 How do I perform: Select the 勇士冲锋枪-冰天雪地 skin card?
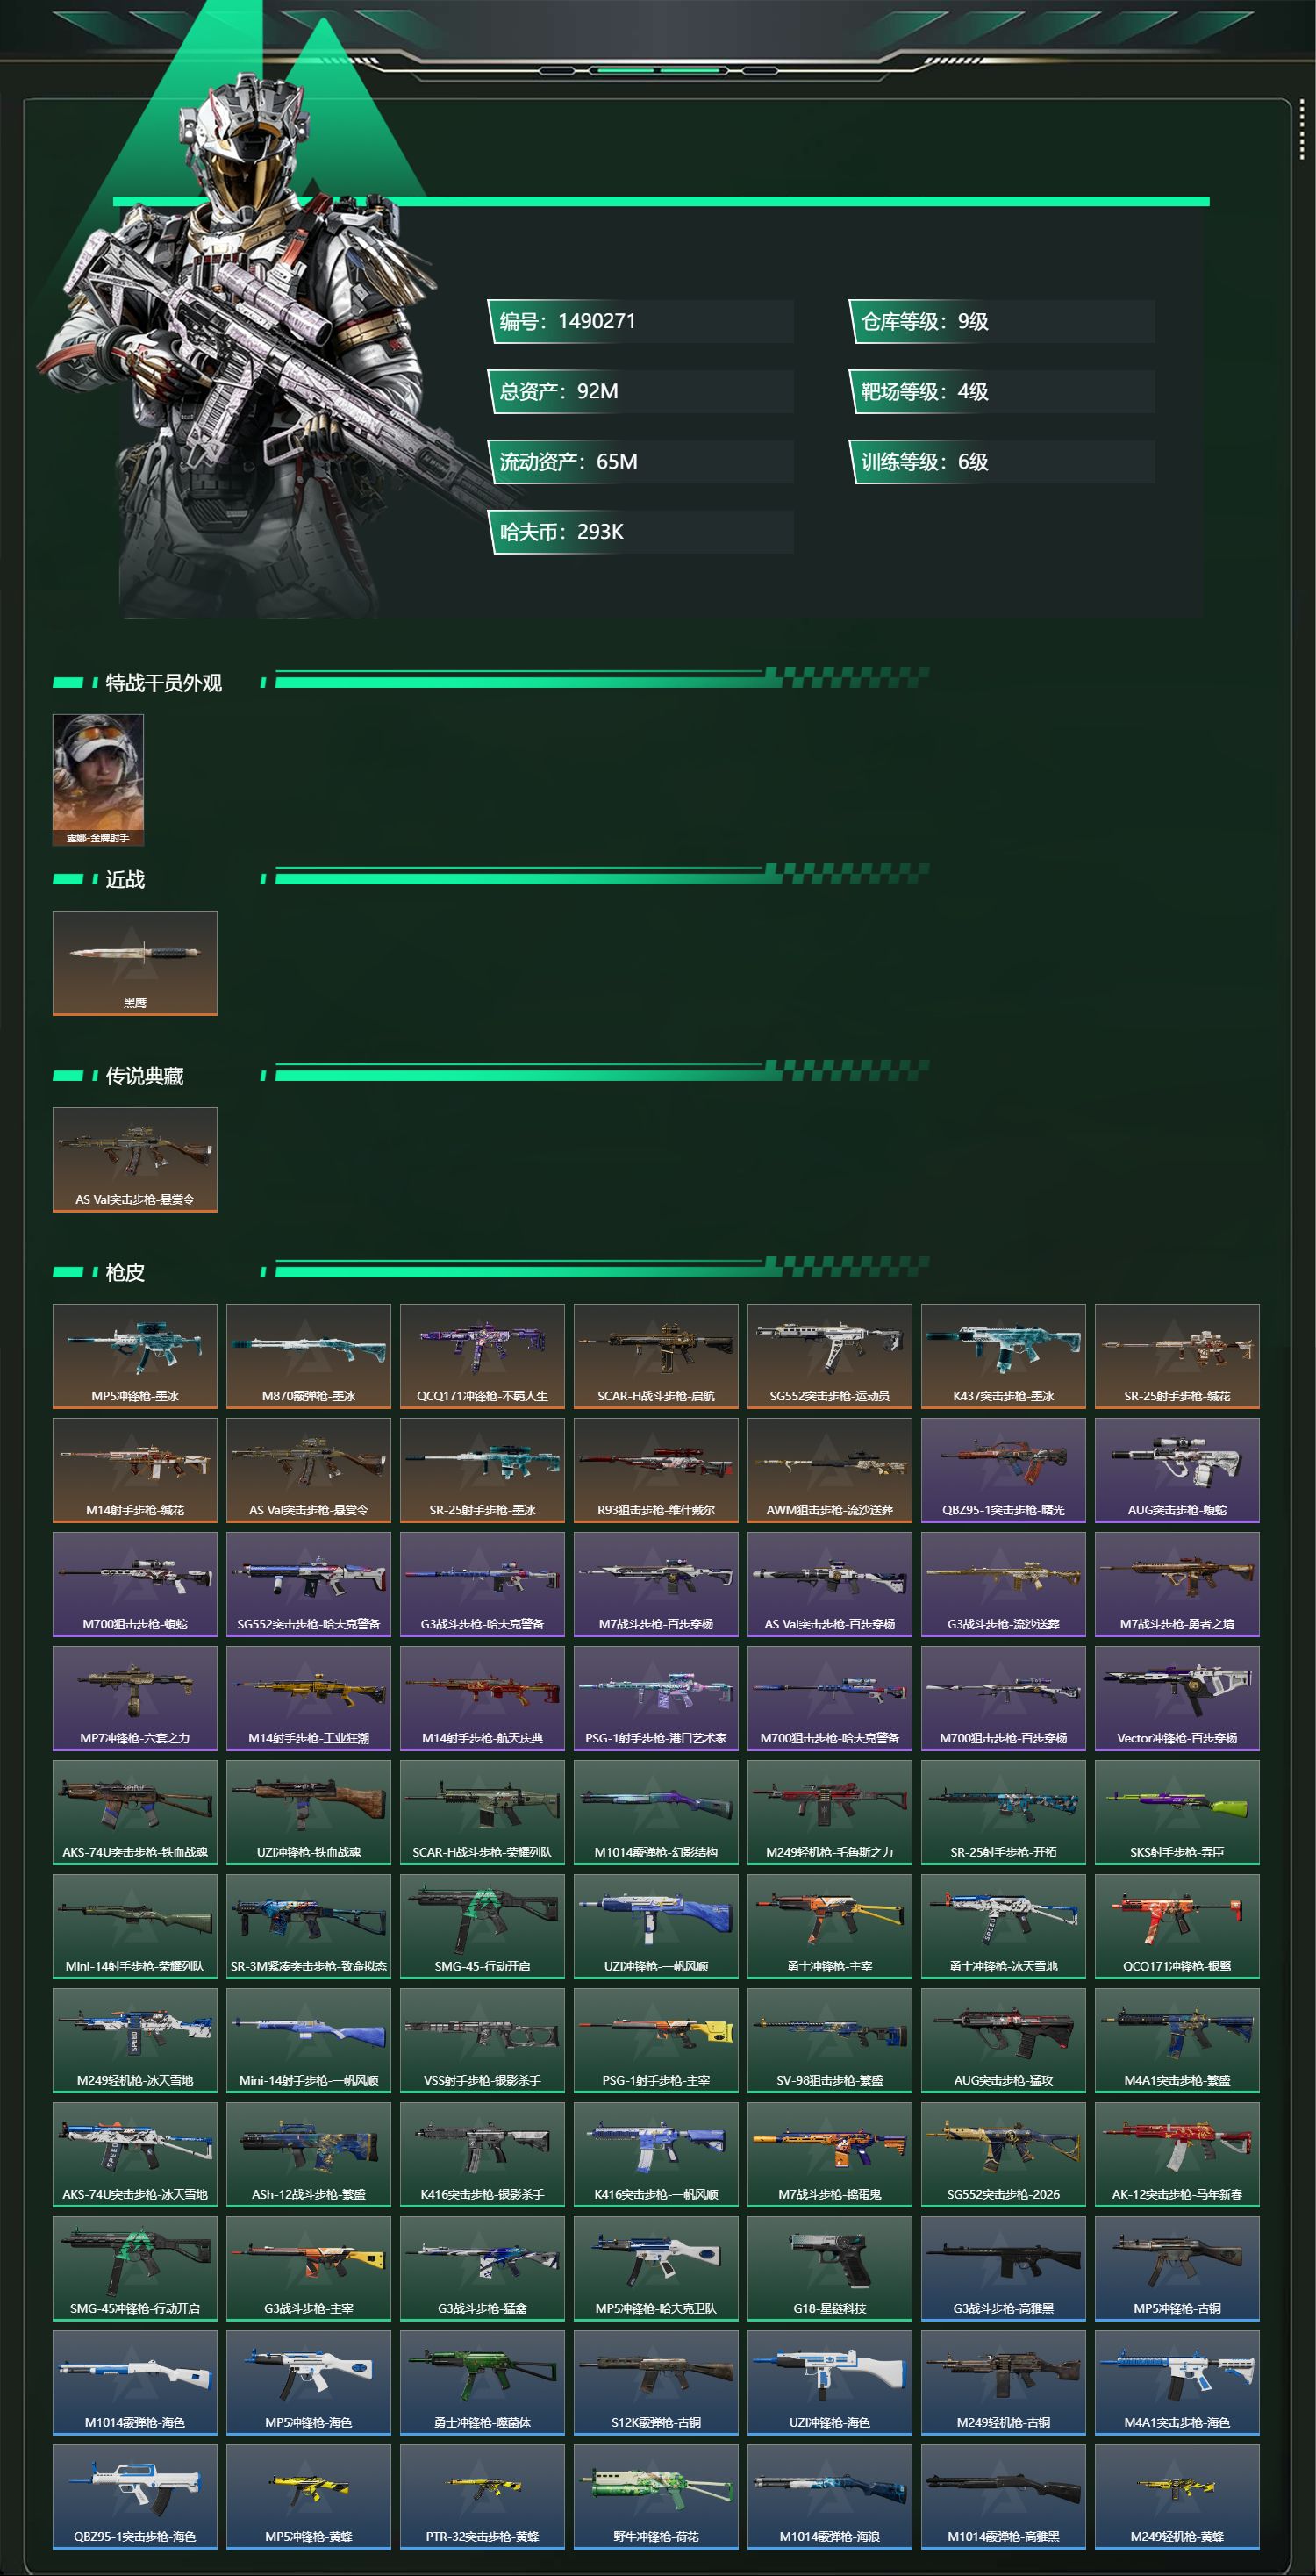pos(1003,1926)
